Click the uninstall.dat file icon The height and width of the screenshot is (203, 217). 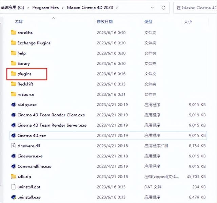14,187
